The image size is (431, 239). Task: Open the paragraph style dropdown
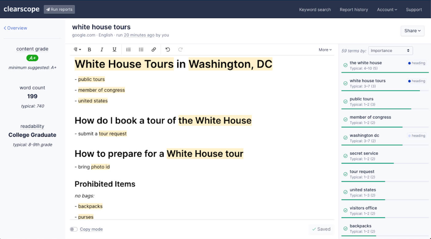(x=77, y=49)
